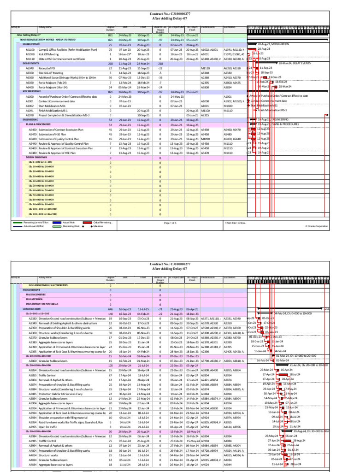The image size is (354, 472).
Task: Select "Open for traffic" activity A3955
Action: (x=47, y=427)
